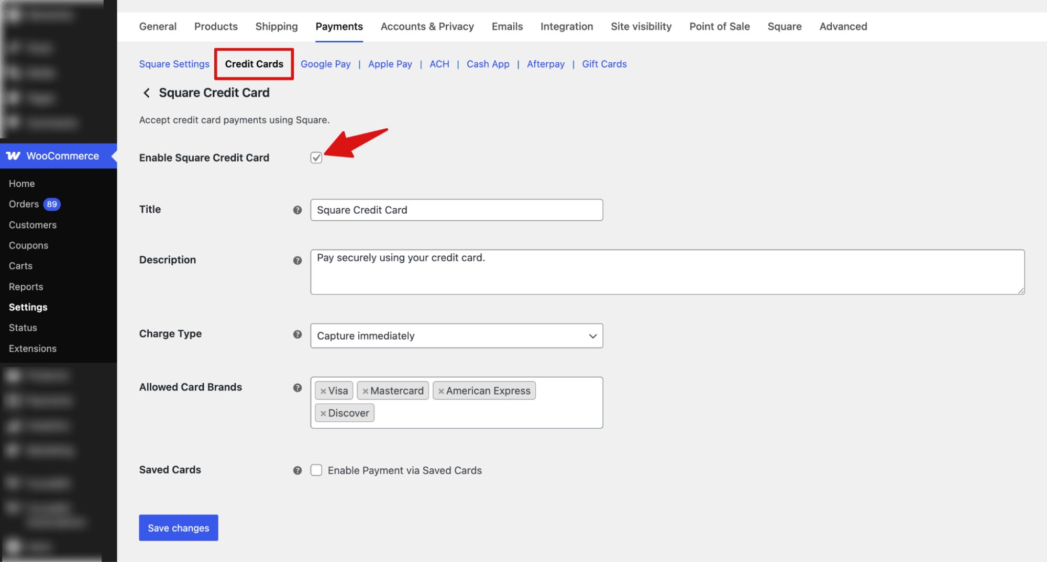Screen dimensions: 1047x562
Task: Remove the American Express brand tag
Action: click(x=441, y=391)
